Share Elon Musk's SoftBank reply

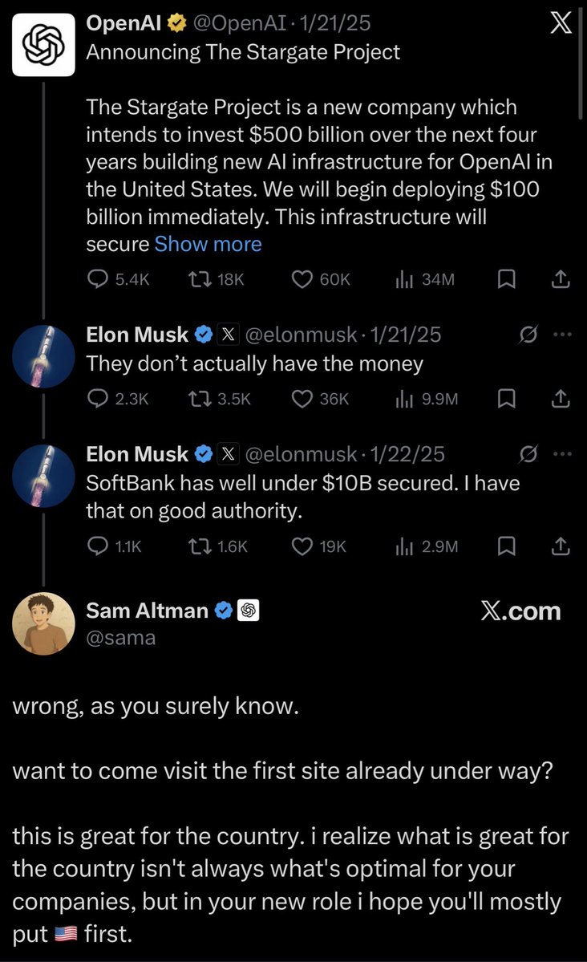(x=561, y=546)
